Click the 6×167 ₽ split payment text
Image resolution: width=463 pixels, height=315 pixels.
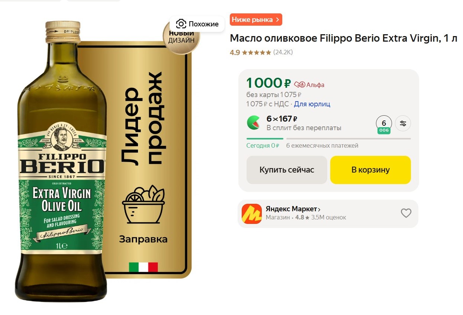coord(282,119)
